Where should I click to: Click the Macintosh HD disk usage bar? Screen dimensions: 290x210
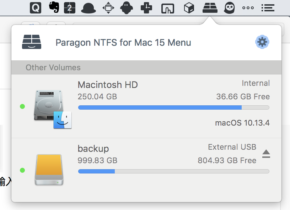tap(173, 107)
